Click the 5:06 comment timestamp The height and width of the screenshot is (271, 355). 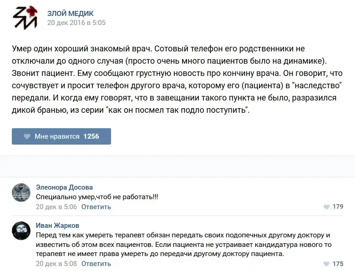click(56, 206)
